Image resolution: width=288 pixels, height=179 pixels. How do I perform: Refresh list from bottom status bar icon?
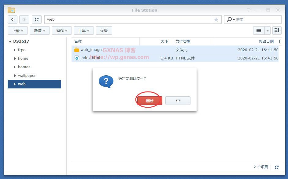(x=277, y=167)
